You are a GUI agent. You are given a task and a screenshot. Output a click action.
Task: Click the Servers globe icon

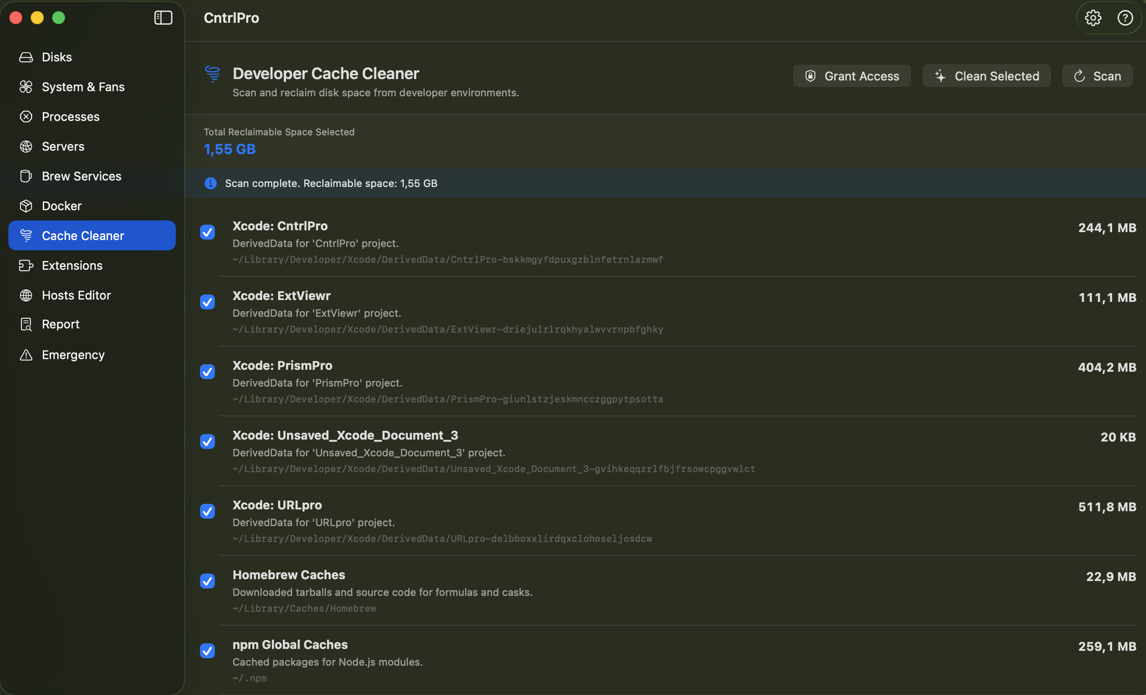point(26,147)
